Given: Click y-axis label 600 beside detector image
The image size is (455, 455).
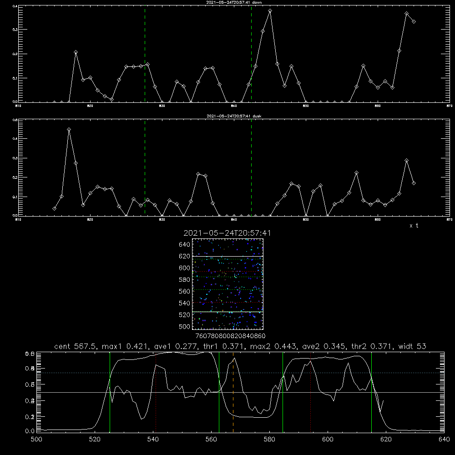Looking at the screenshot, I should tap(185, 268).
